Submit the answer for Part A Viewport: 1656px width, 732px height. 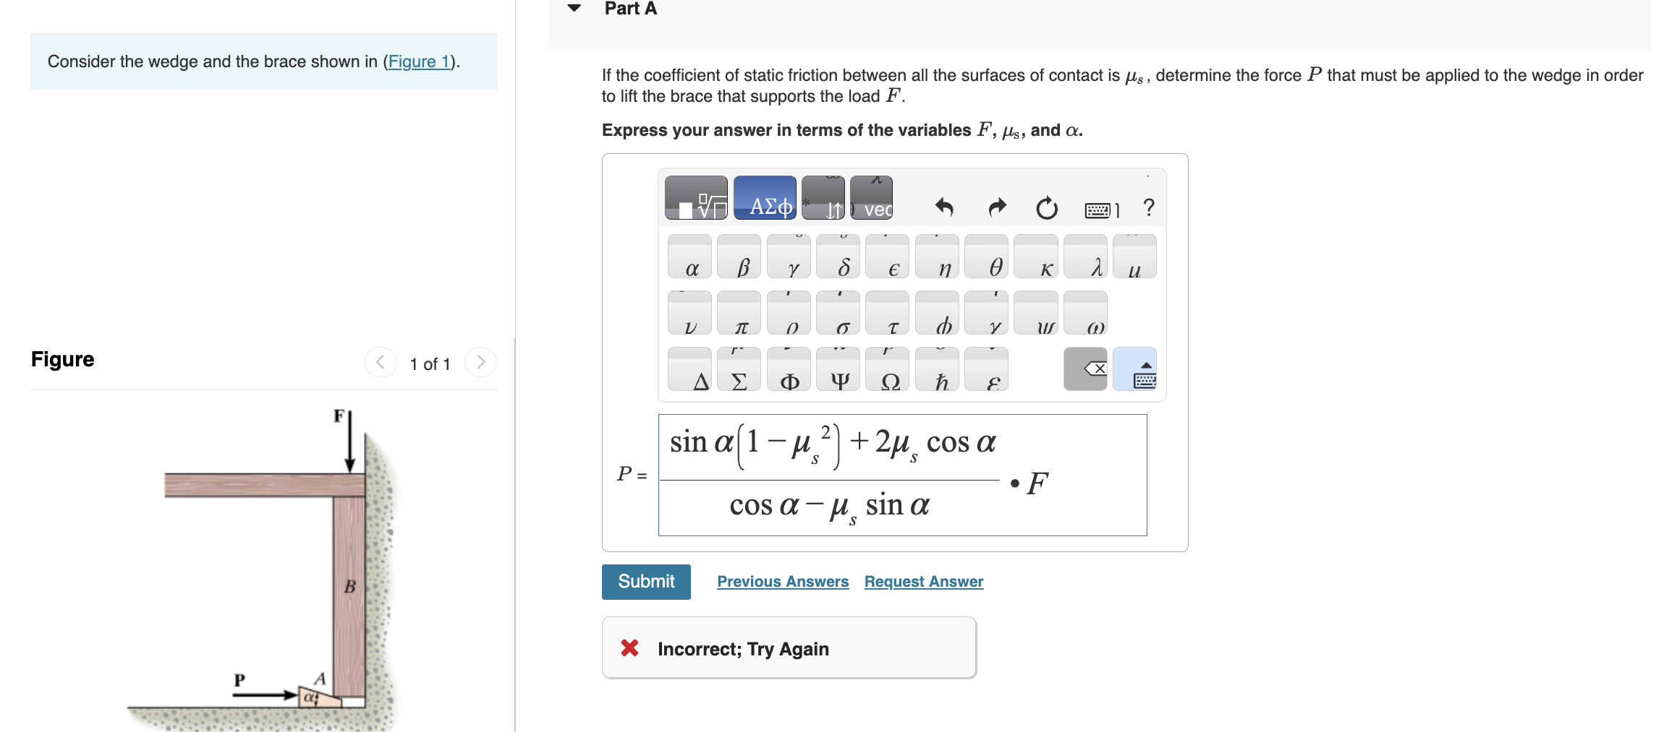click(645, 581)
